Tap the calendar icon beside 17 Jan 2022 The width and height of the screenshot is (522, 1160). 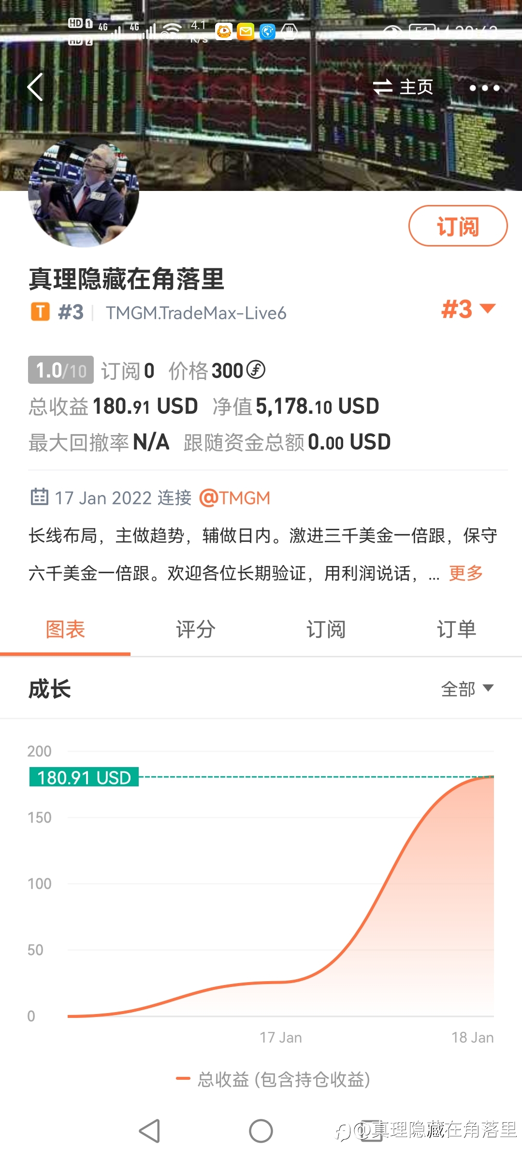click(x=40, y=497)
